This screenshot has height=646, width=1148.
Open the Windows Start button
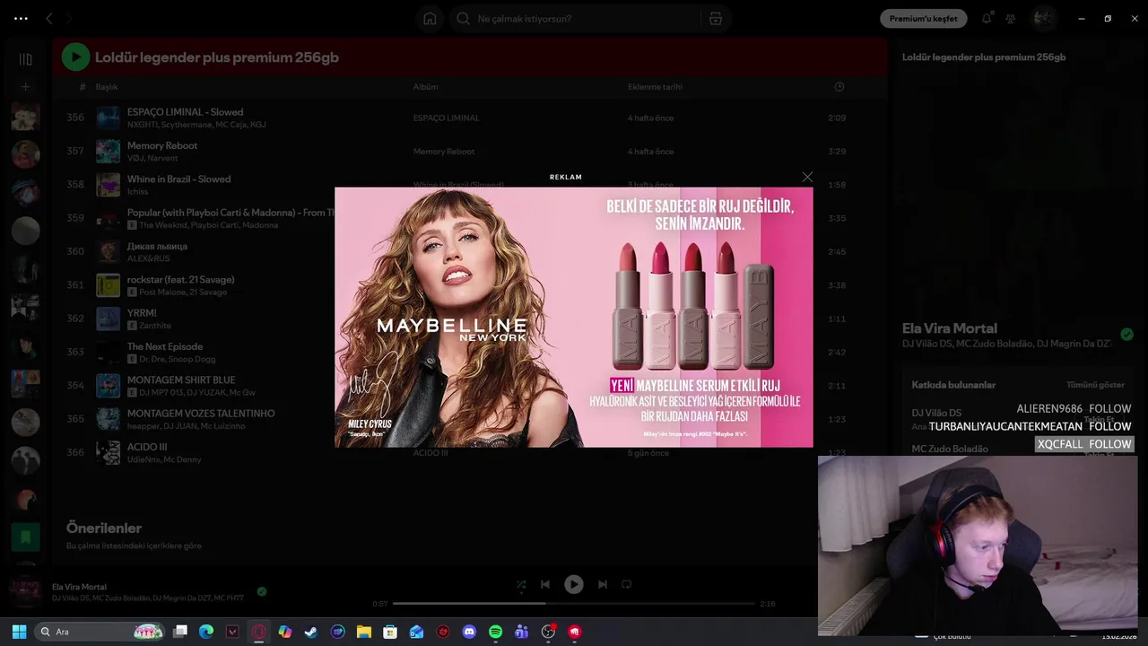click(x=19, y=632)
